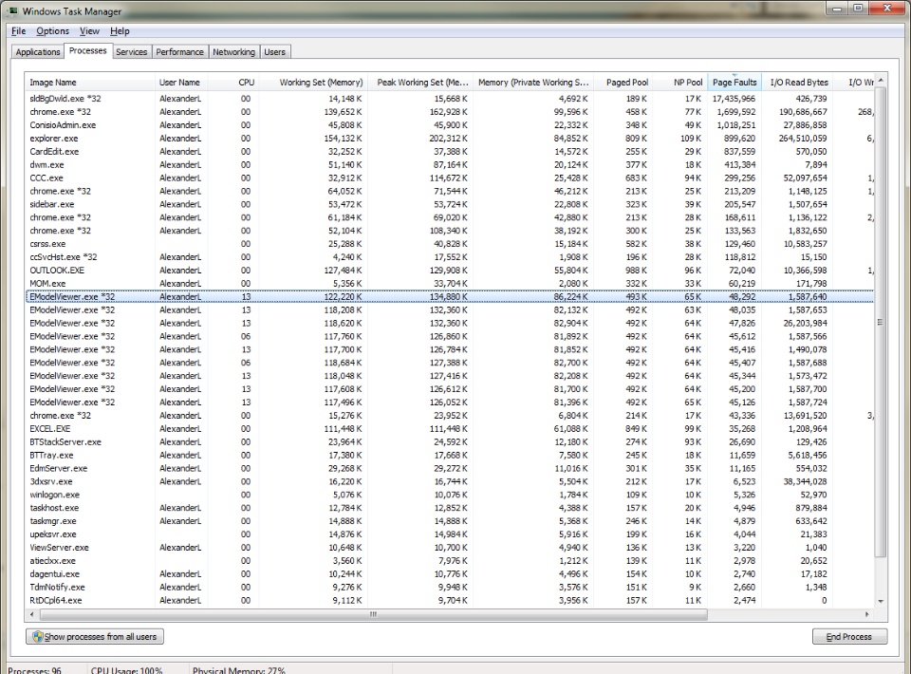Select the CCC.exe process
Viewport: 911px width, 674px height.
coord(450,178)
